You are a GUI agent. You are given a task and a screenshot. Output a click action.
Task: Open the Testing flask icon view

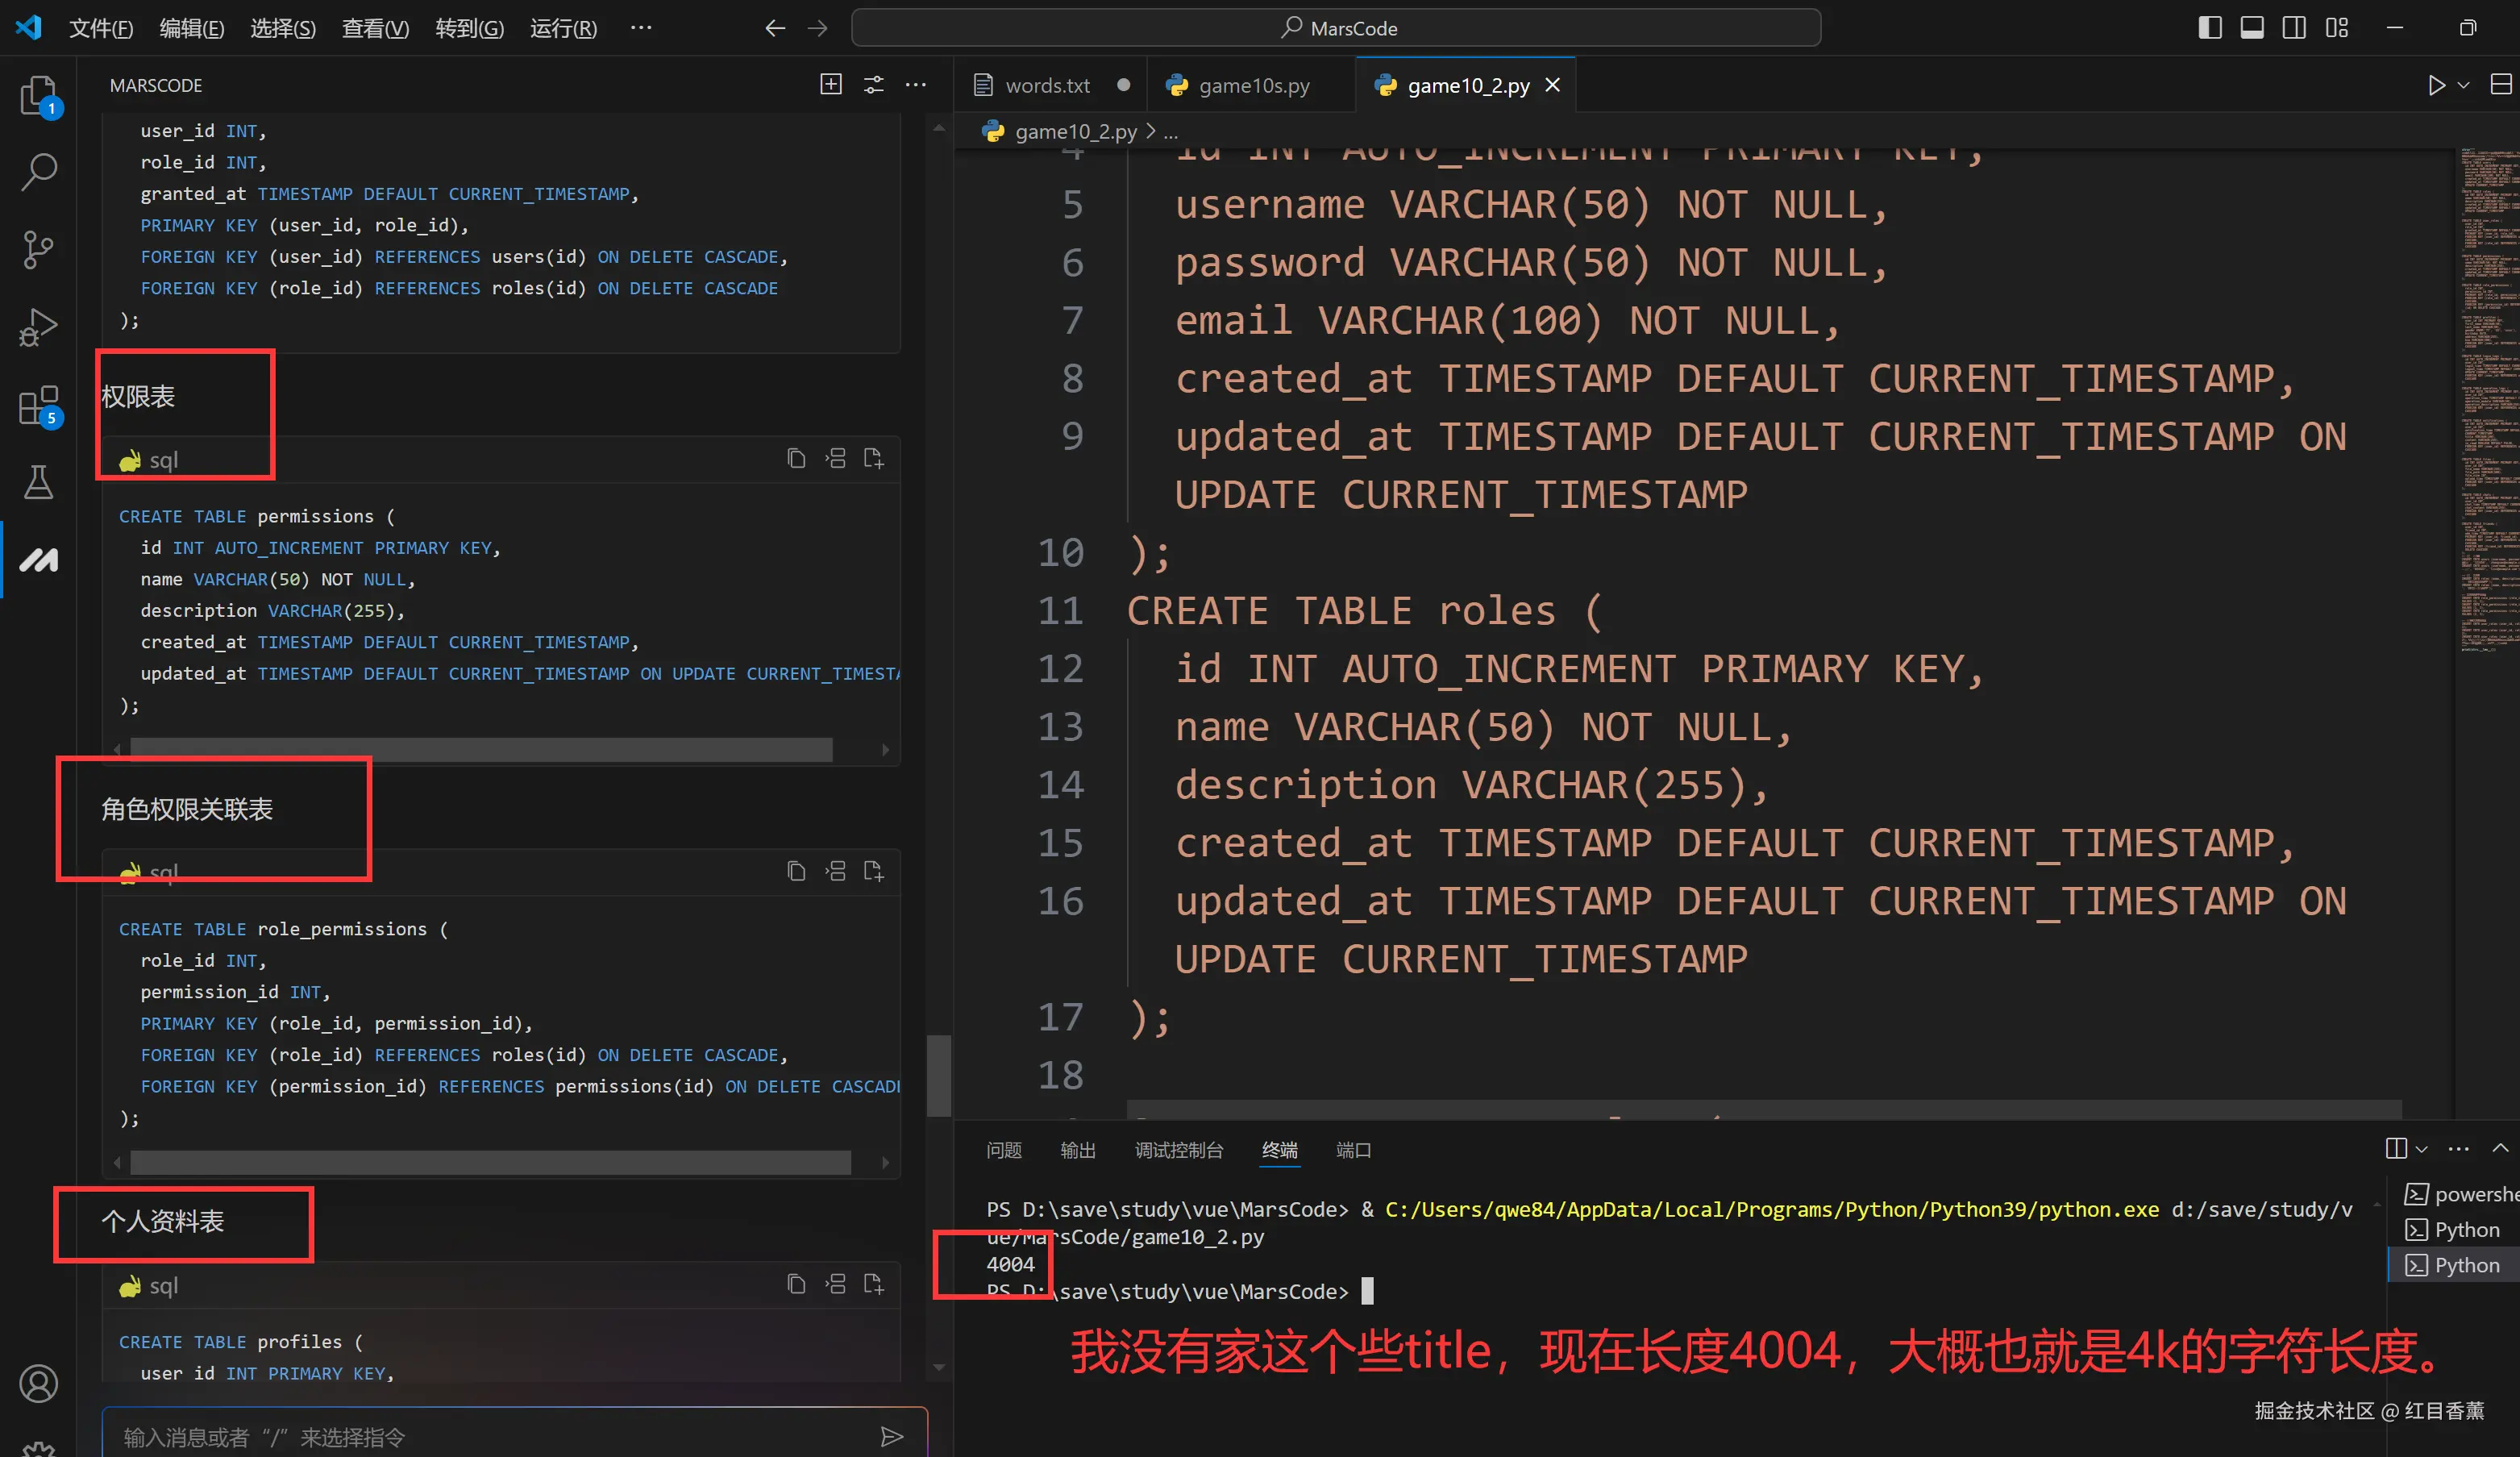(38, 482)
